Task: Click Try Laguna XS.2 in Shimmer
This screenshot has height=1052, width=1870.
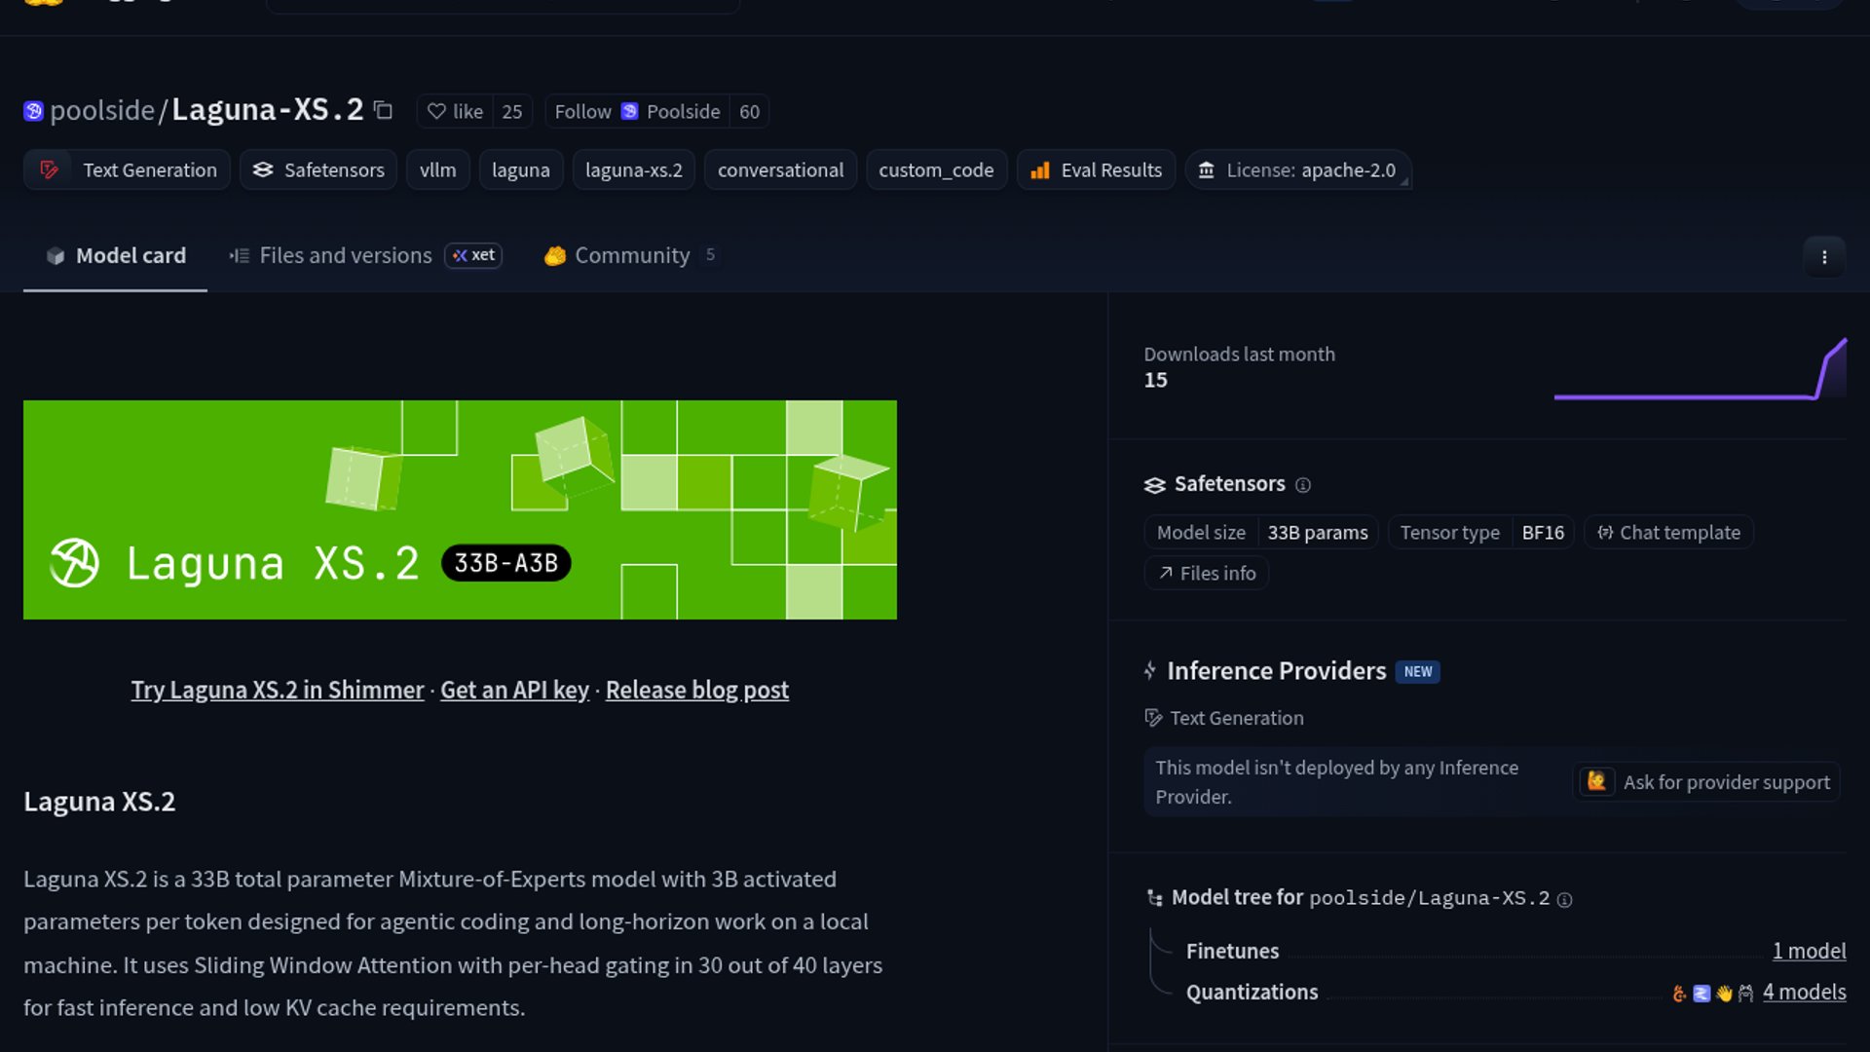Action: tap(278, 690)
